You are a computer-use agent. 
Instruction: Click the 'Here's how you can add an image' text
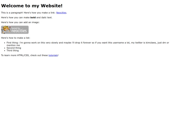20,22
